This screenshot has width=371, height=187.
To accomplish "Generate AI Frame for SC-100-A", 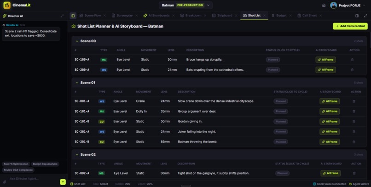I will (325, 60).
